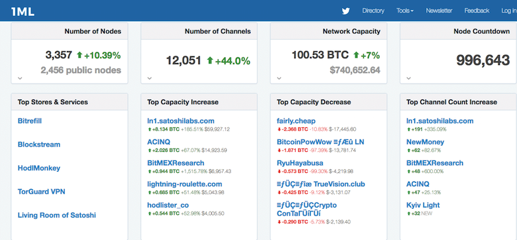
Task: Click the Log in link
Action: click(509, 11)
